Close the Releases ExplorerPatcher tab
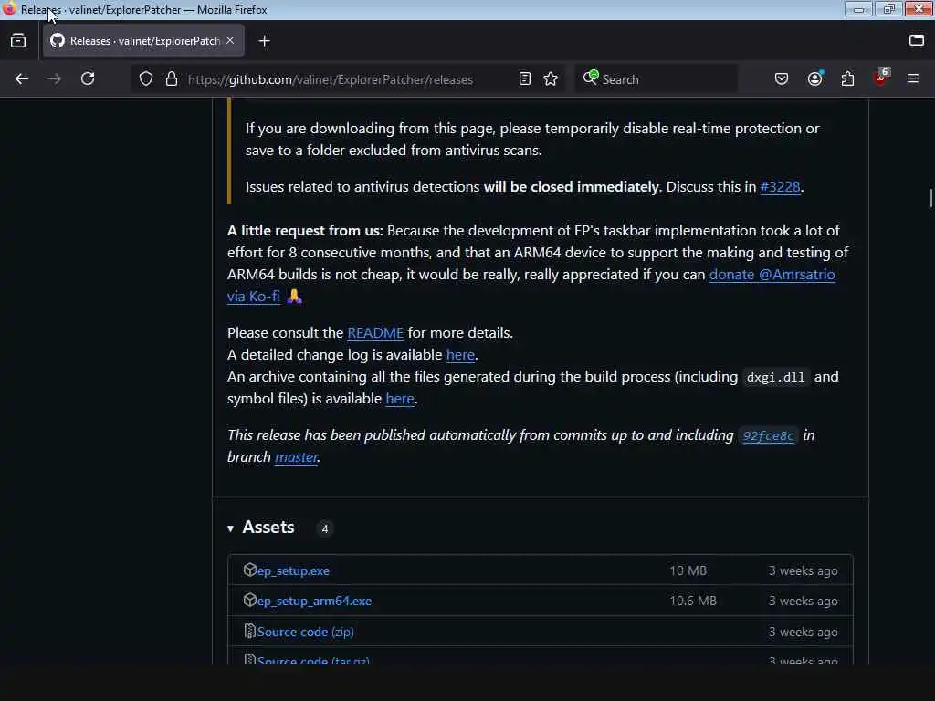This screenshot has width=935, height=701. (x=230, y=40)
